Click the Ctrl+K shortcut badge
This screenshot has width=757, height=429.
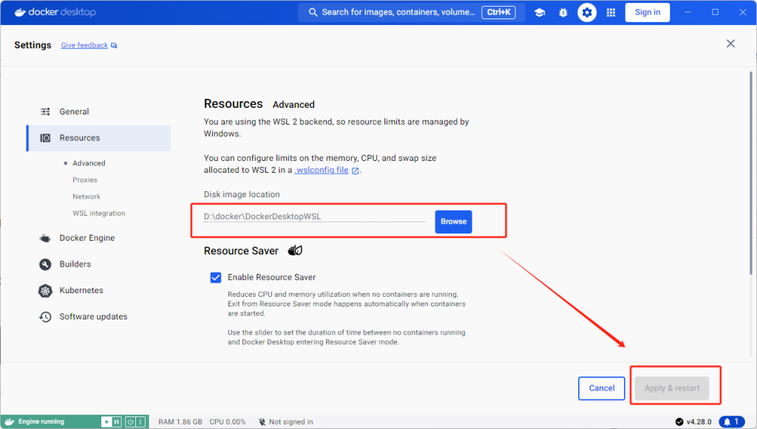498,13
